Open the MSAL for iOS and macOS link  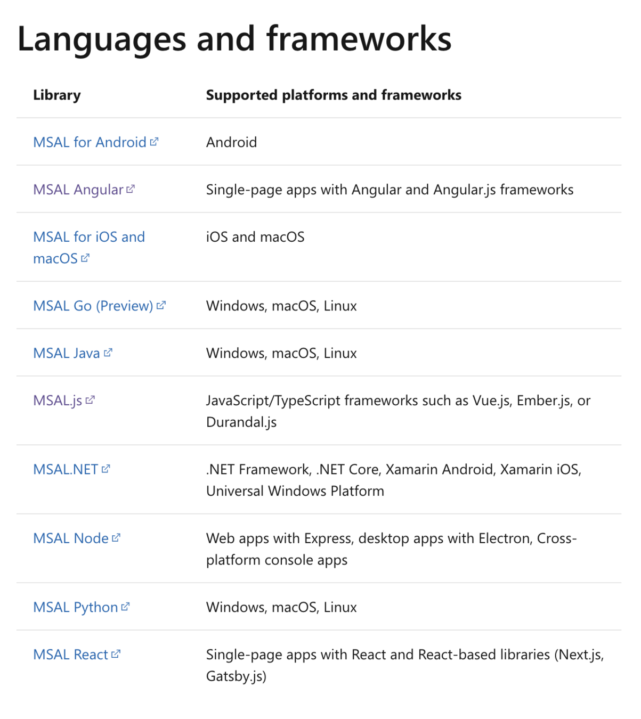[89, 248]
